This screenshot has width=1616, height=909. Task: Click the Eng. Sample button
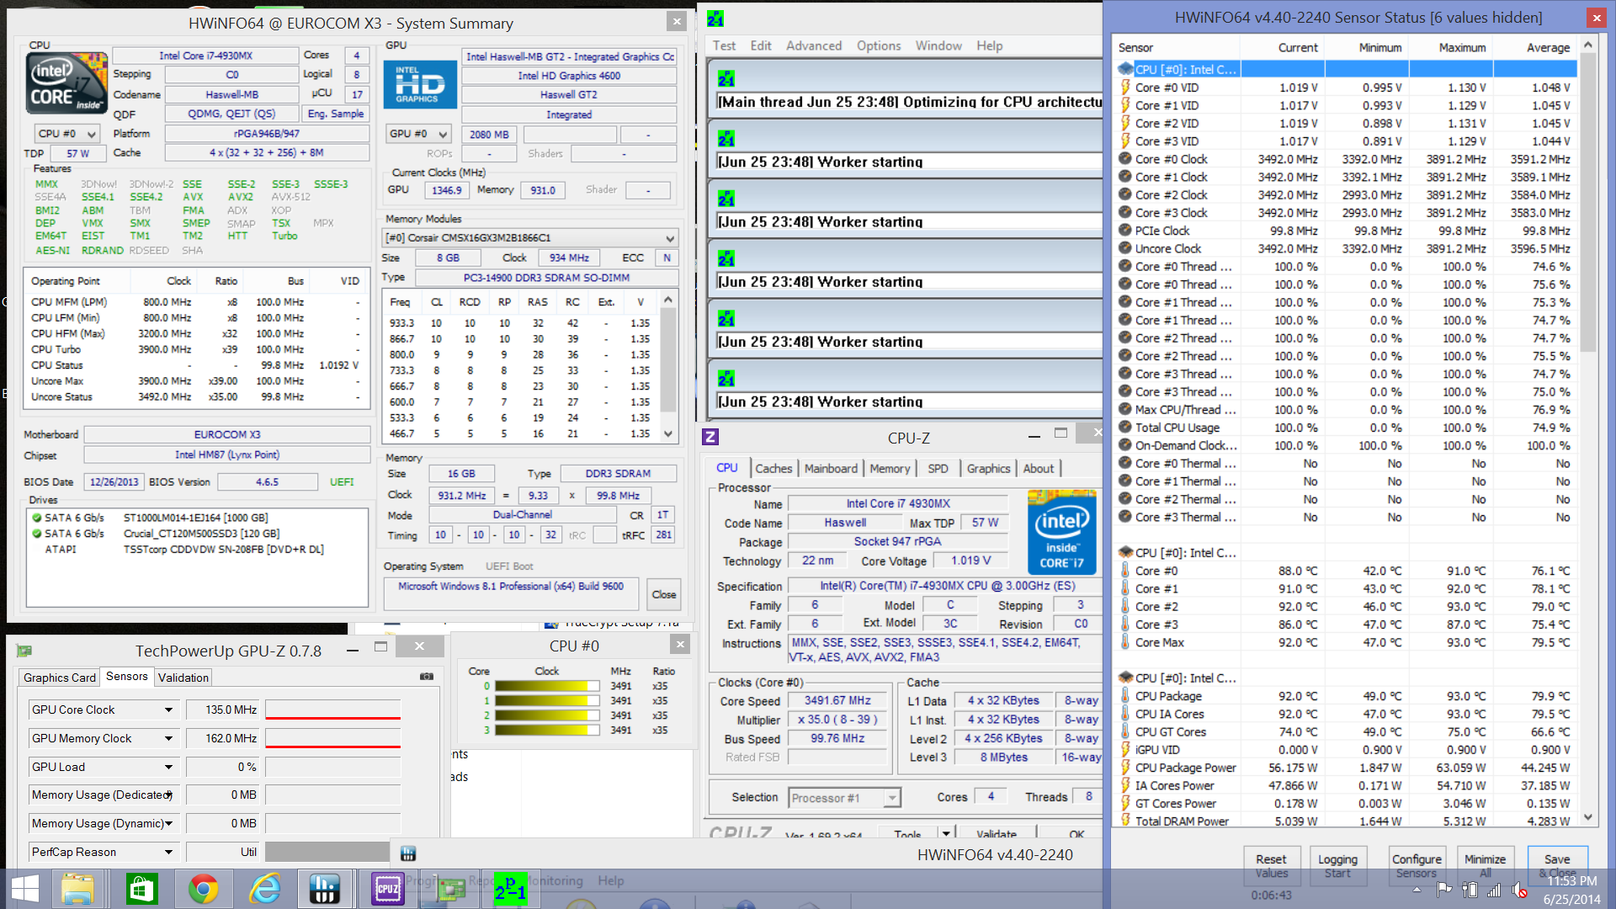coord(336,114)
